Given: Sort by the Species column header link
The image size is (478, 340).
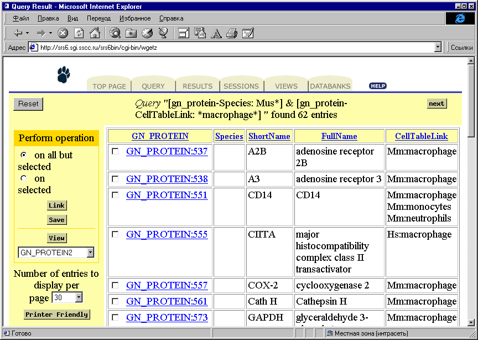Looking at the screenshot, I should tap(229, 136).
